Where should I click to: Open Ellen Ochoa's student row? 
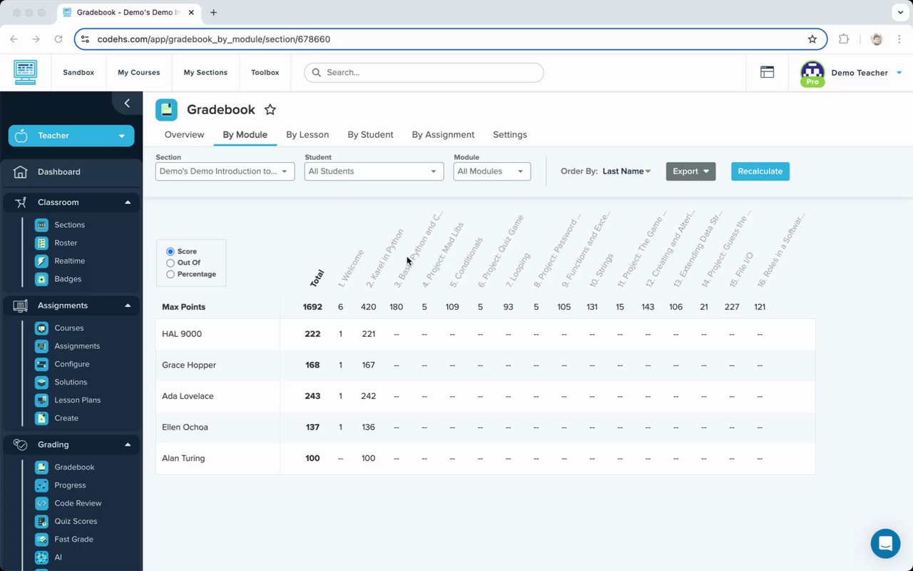point(485,428)
